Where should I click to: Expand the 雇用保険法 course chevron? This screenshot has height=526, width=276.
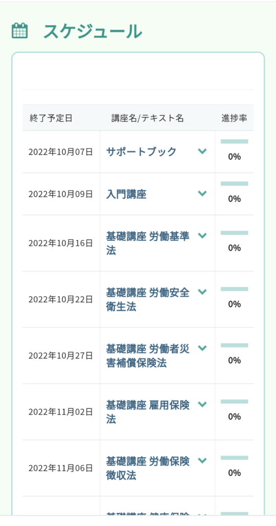pos(202,404)
